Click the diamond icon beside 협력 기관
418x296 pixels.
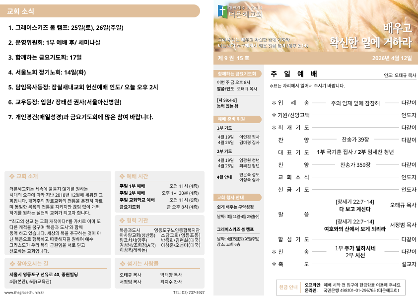point(122,220)
